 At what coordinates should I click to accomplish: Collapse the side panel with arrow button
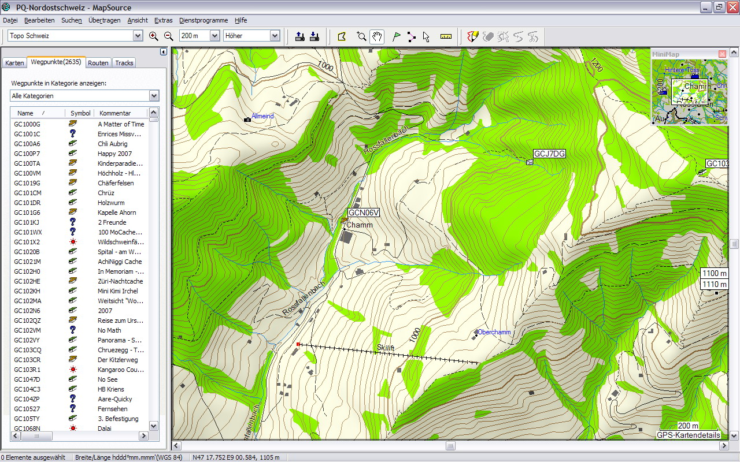(x=164, y=51)
